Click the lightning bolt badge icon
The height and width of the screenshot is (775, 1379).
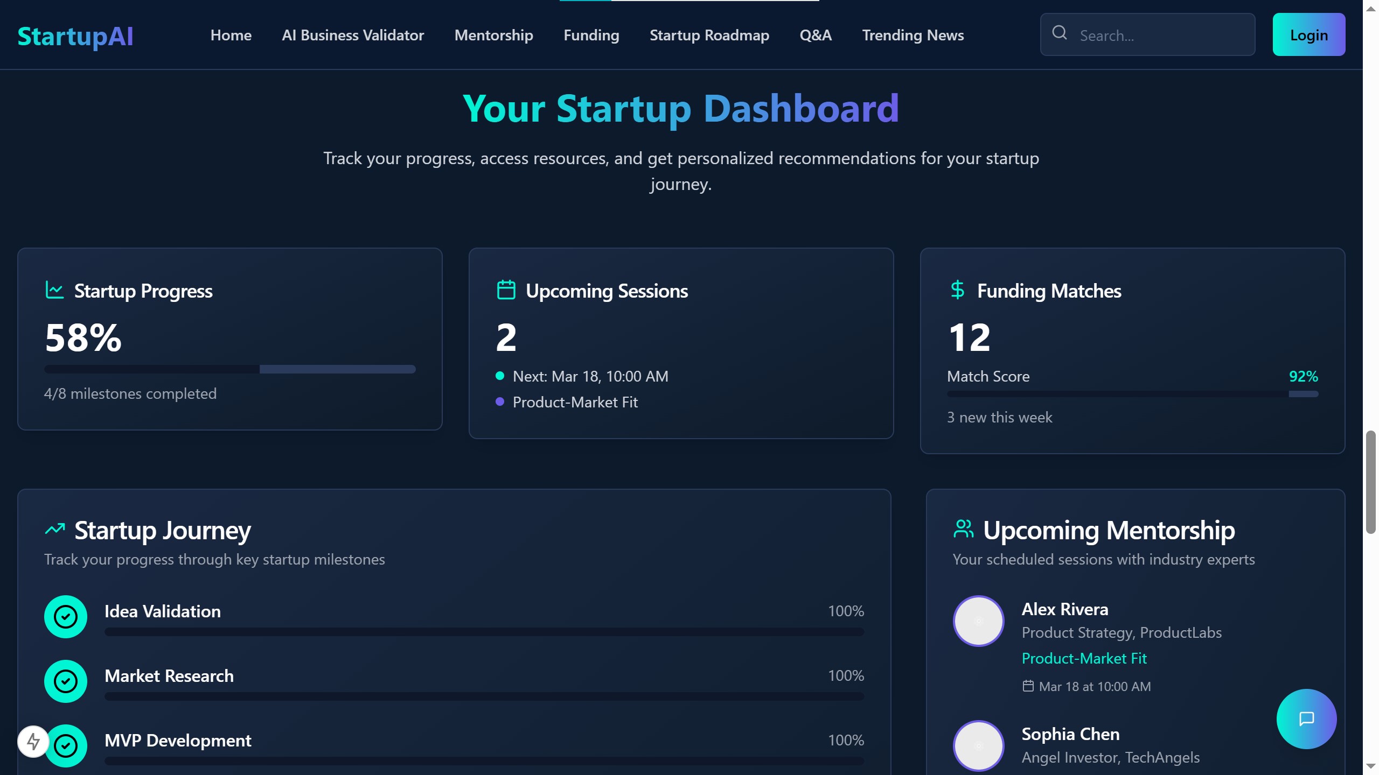click(x=33, y=742)
